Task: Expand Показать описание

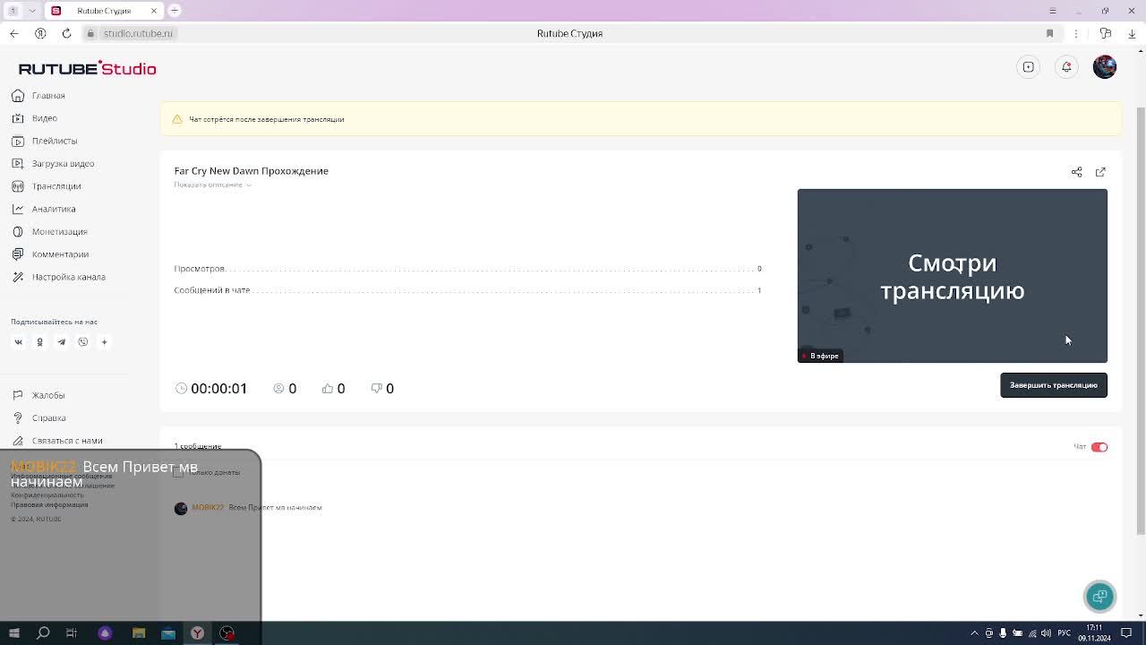Action: pos(213,185)
